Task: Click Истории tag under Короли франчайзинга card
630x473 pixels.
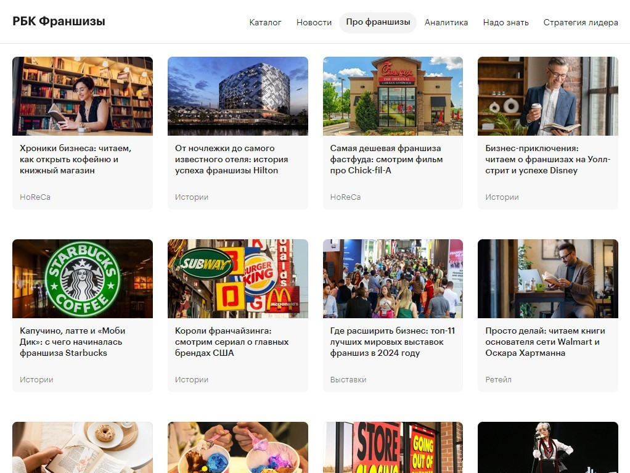Action: coord(191,379)
